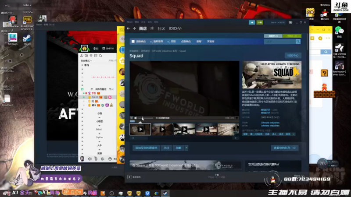Click Offworld Industries breadcrumb link
This screenshot has width=351, height=197.
click(165, 51)
